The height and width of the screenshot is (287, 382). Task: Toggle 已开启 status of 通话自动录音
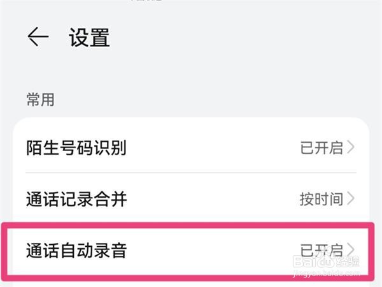click(322, 249)
